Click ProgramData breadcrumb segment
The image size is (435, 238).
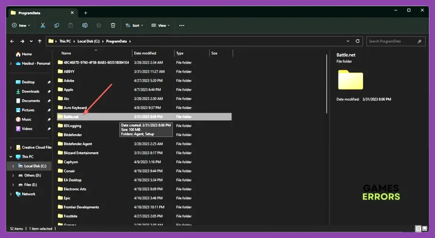point(117,41)
